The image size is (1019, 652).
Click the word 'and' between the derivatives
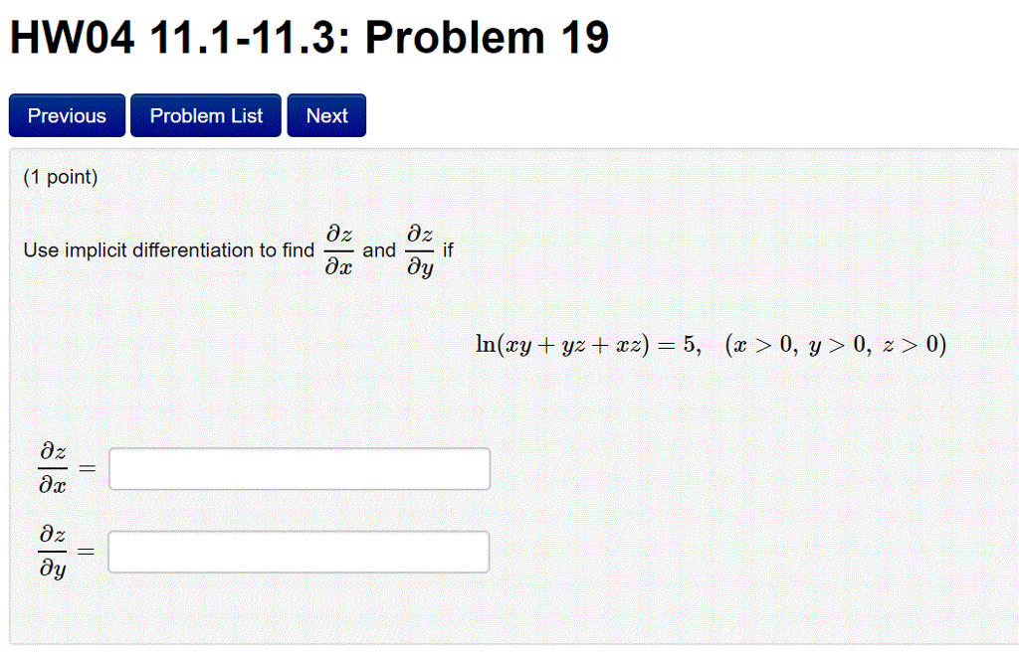379,250
